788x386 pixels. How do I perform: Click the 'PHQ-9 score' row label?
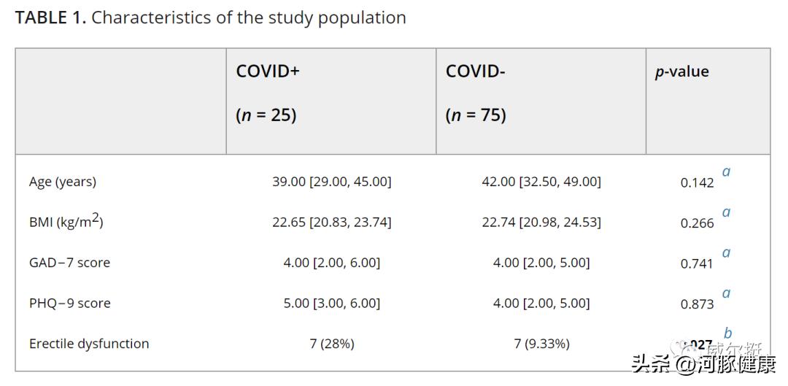click(x=70, y=303)
